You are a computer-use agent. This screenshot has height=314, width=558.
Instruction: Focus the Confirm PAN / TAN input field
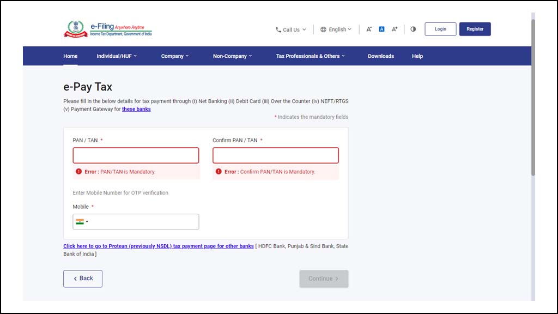click(x=276, y=155)
